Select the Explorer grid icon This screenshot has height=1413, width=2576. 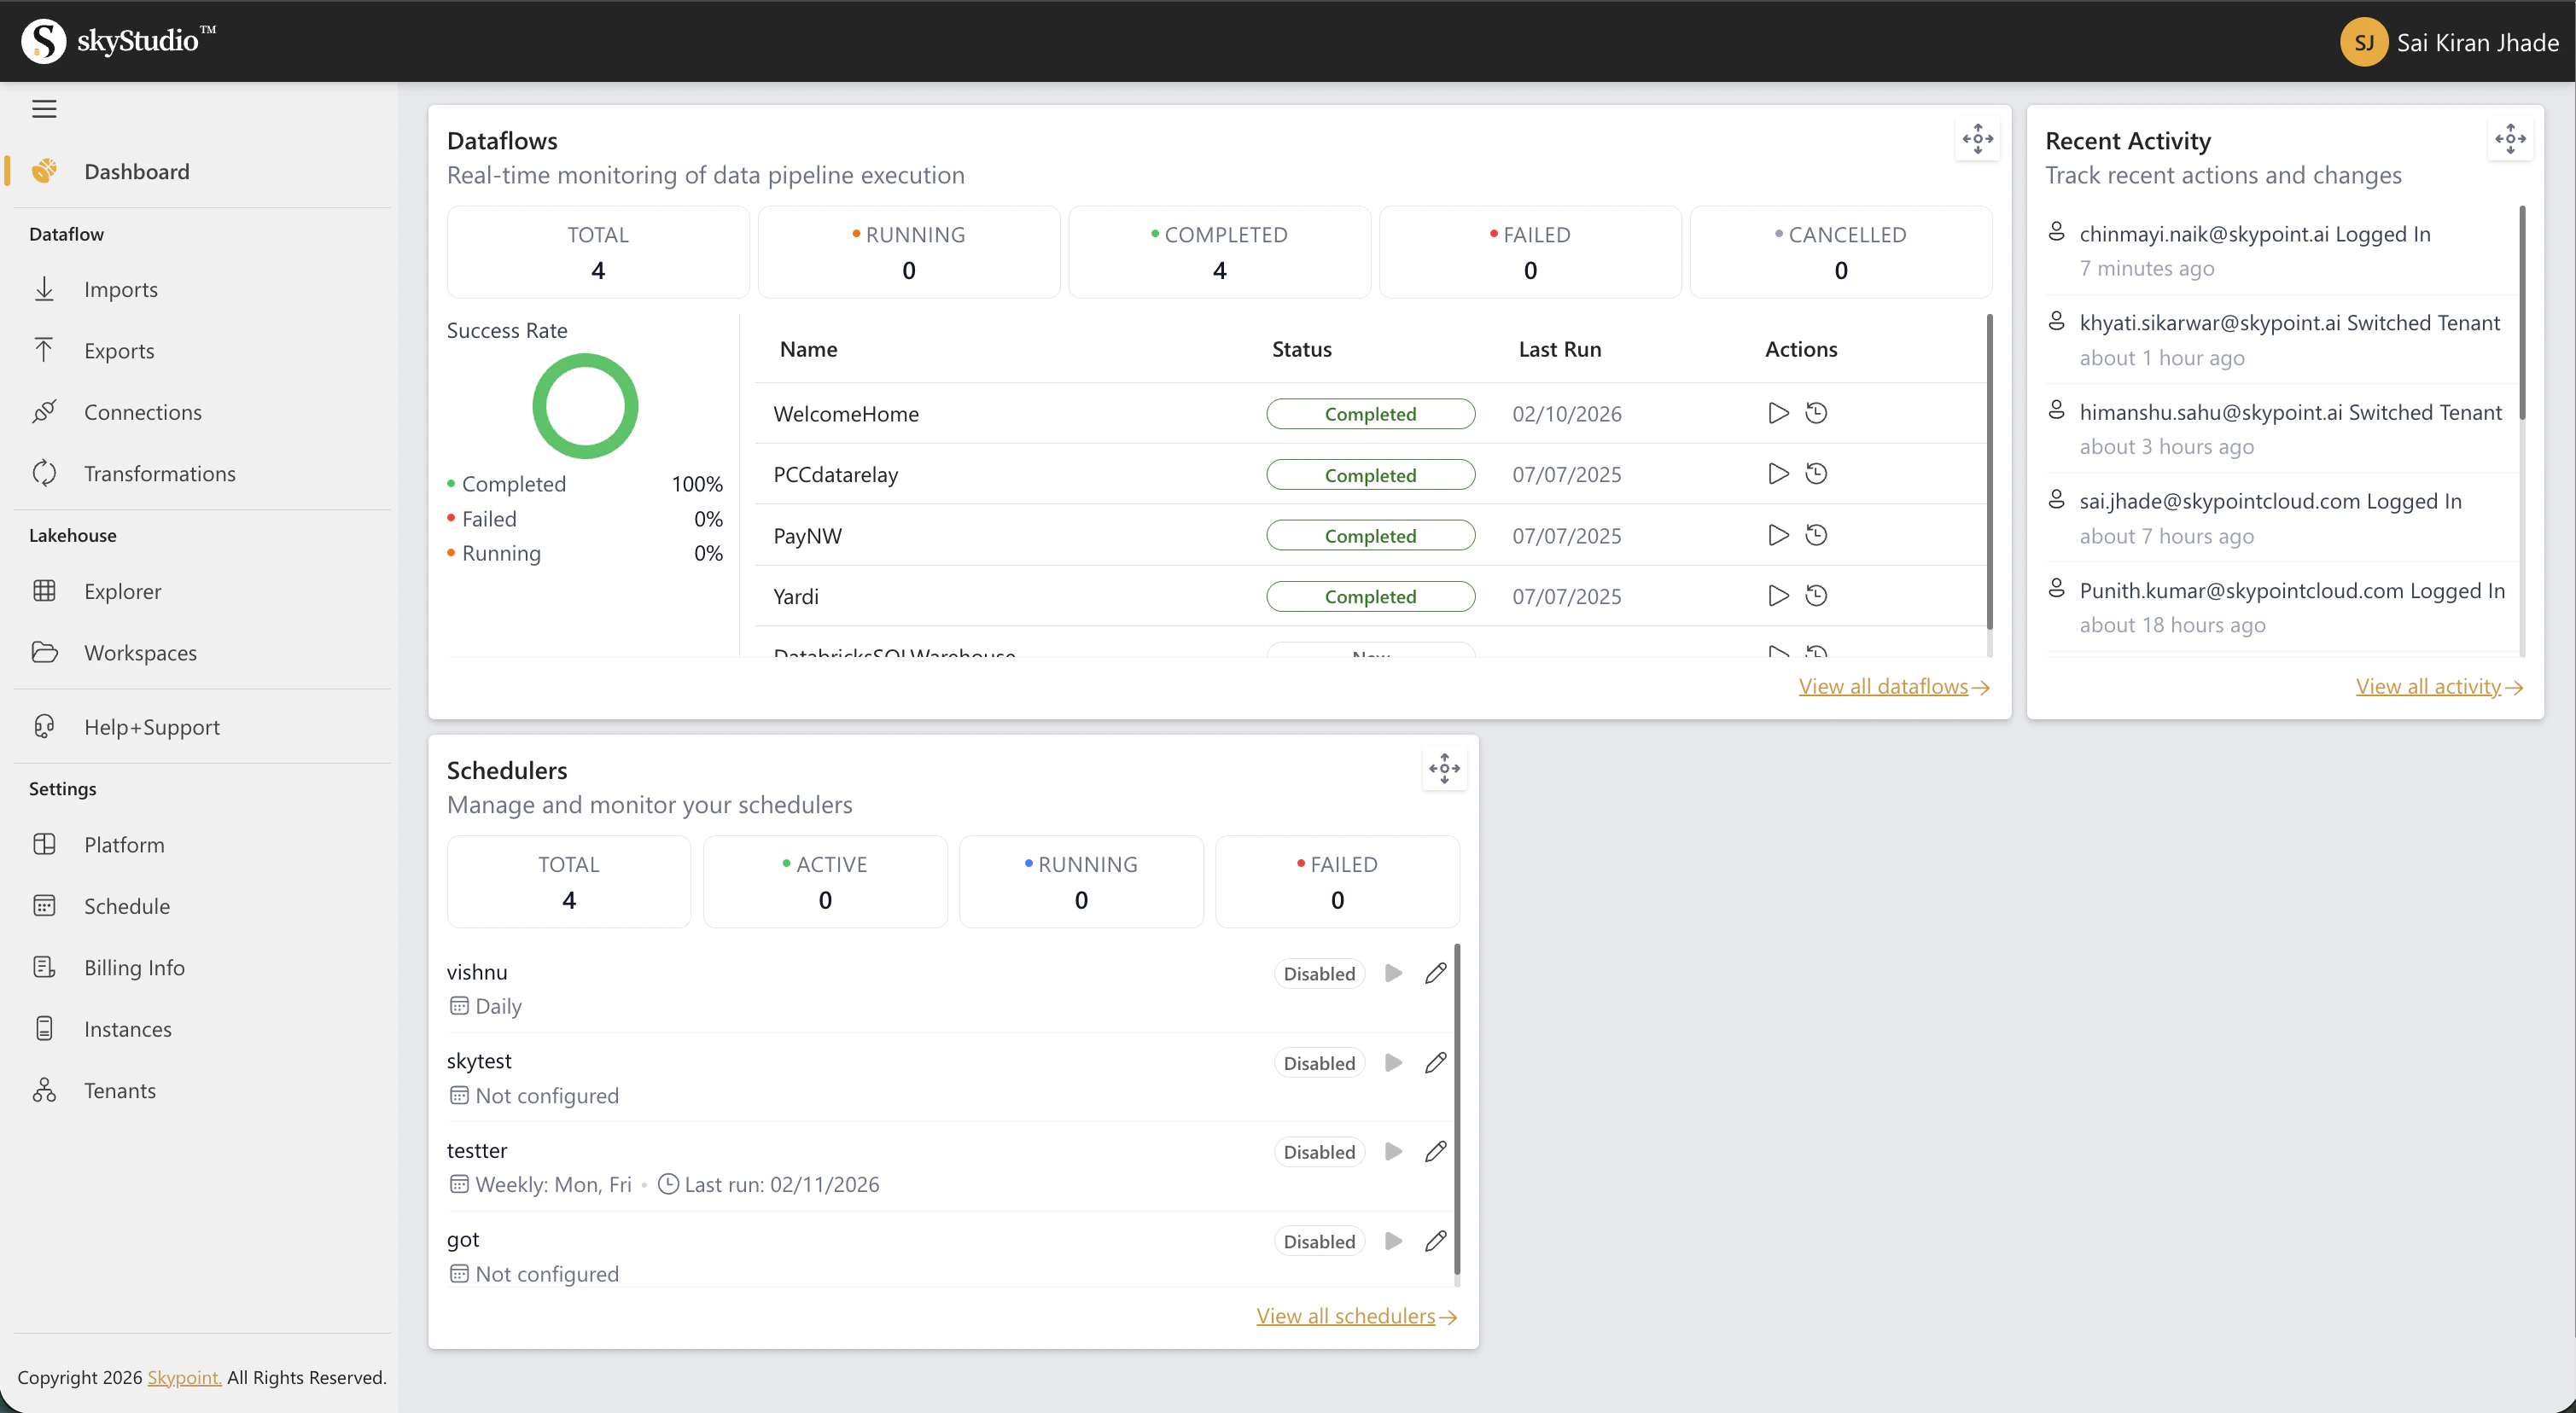46,590
